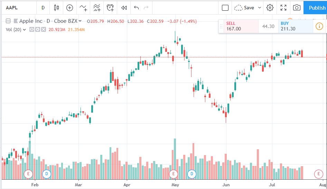Open chart settings gear icon
Image resolution: width=327 pixels, height=189 pixels.
pos(270,8)
